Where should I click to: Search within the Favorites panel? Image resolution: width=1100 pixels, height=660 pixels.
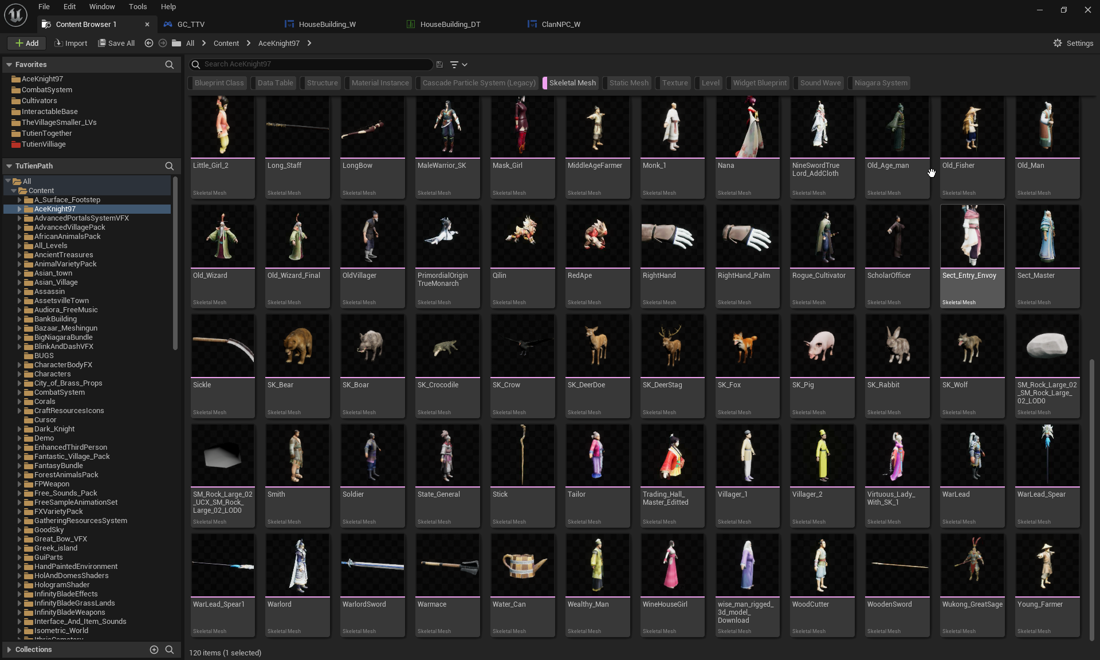point(169,65)
